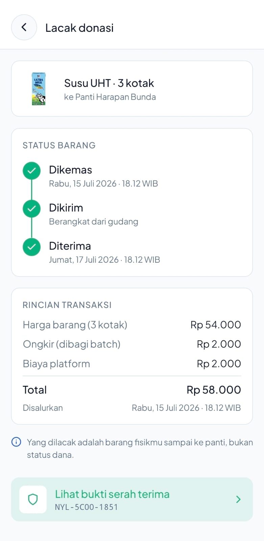The image size is (264, 541).
Task: Tap the info circle icon
Action: tap(16, 442)
